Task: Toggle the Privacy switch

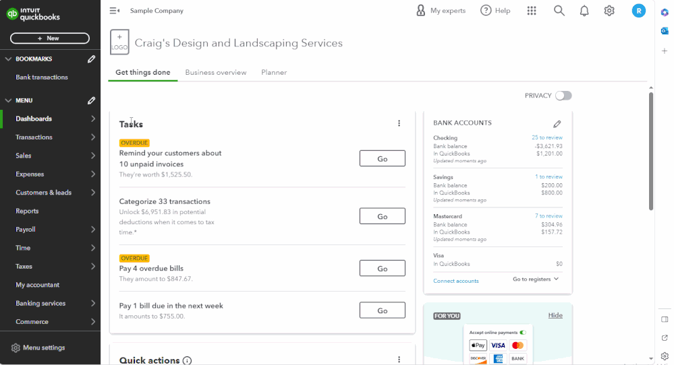Action: [x=563, y=96]
